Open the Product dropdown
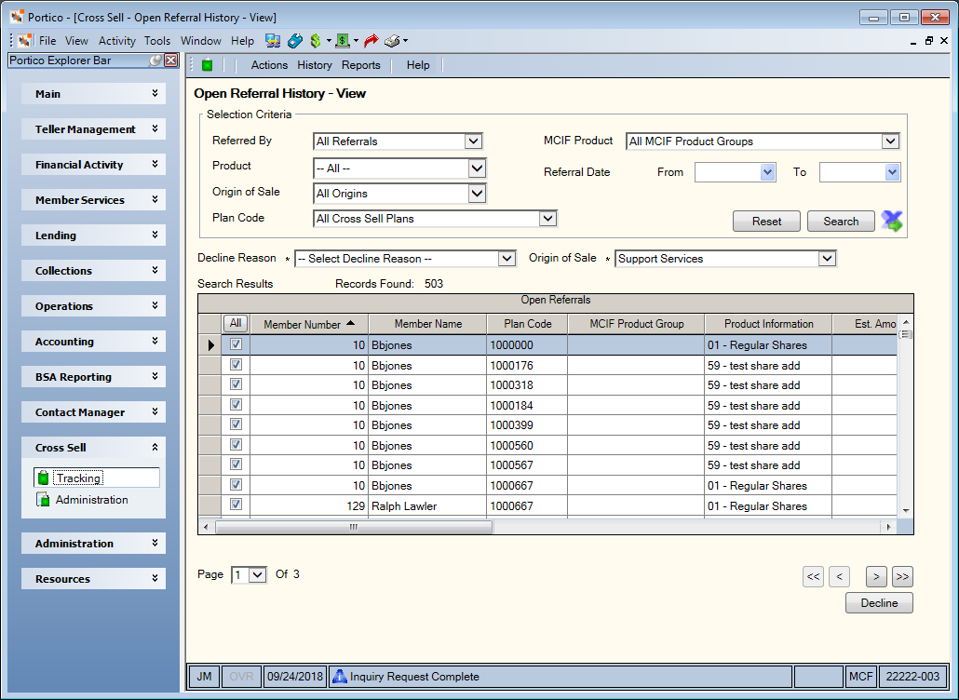The height and width of the screenshot is (700, 959). 477,168
